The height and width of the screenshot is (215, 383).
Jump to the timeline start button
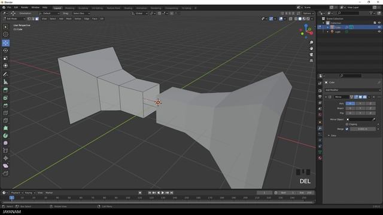click(x=150, y=193)
